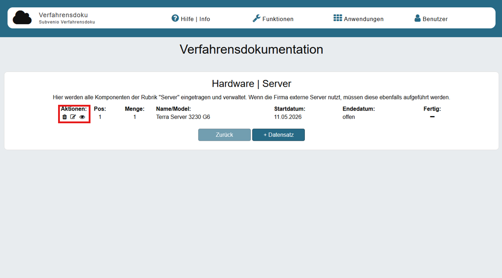Click the Fertig column header
Screen dimensions: 502x278
(x=432, y=109)
